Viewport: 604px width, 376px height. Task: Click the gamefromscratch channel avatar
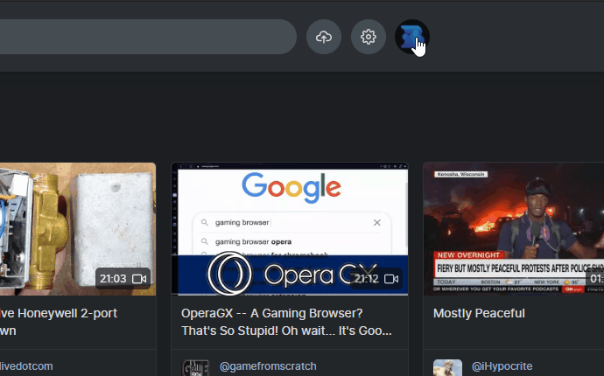tap(195, 368)
